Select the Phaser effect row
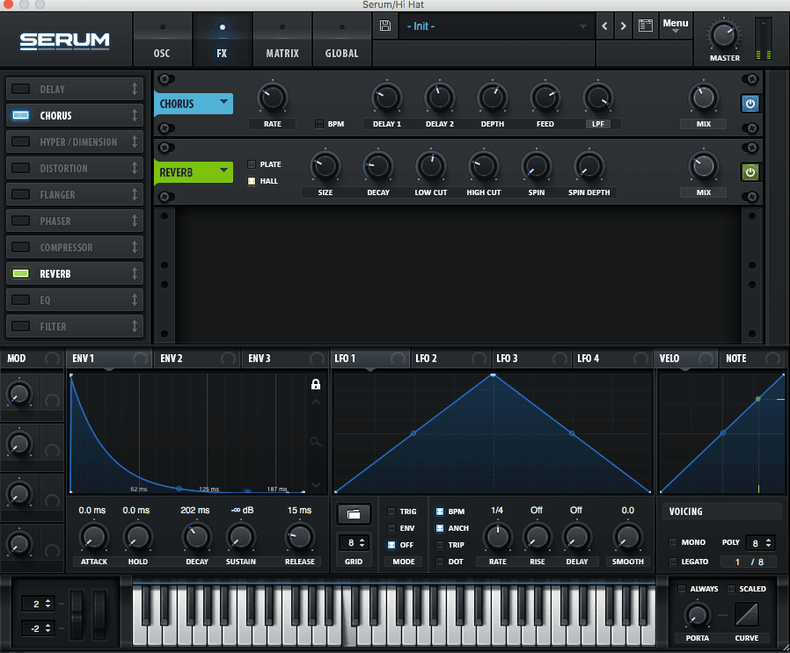This screenshot has width=790, height=653. tap(75, 221)
